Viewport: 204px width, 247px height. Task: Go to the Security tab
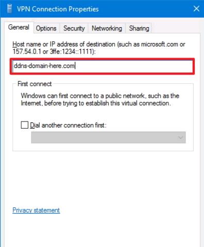coord(74,28)
